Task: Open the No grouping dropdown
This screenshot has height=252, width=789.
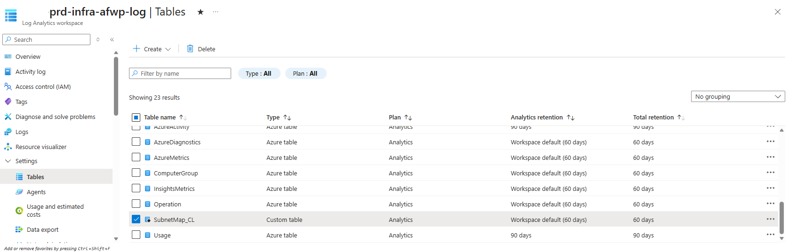Action: (737, 96)
